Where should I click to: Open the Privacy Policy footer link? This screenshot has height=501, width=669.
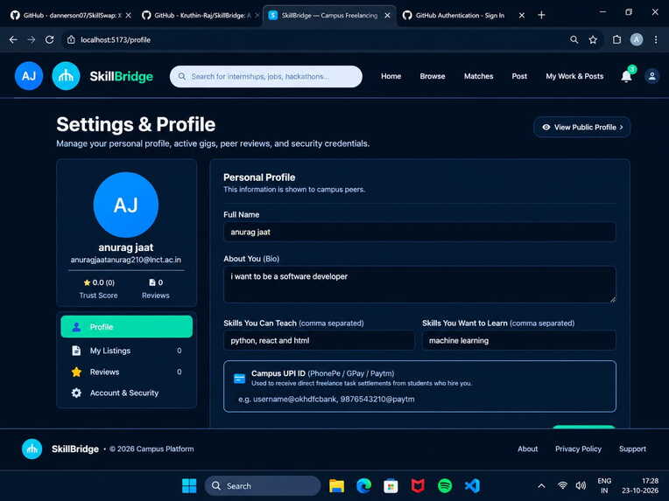point(578,449)
